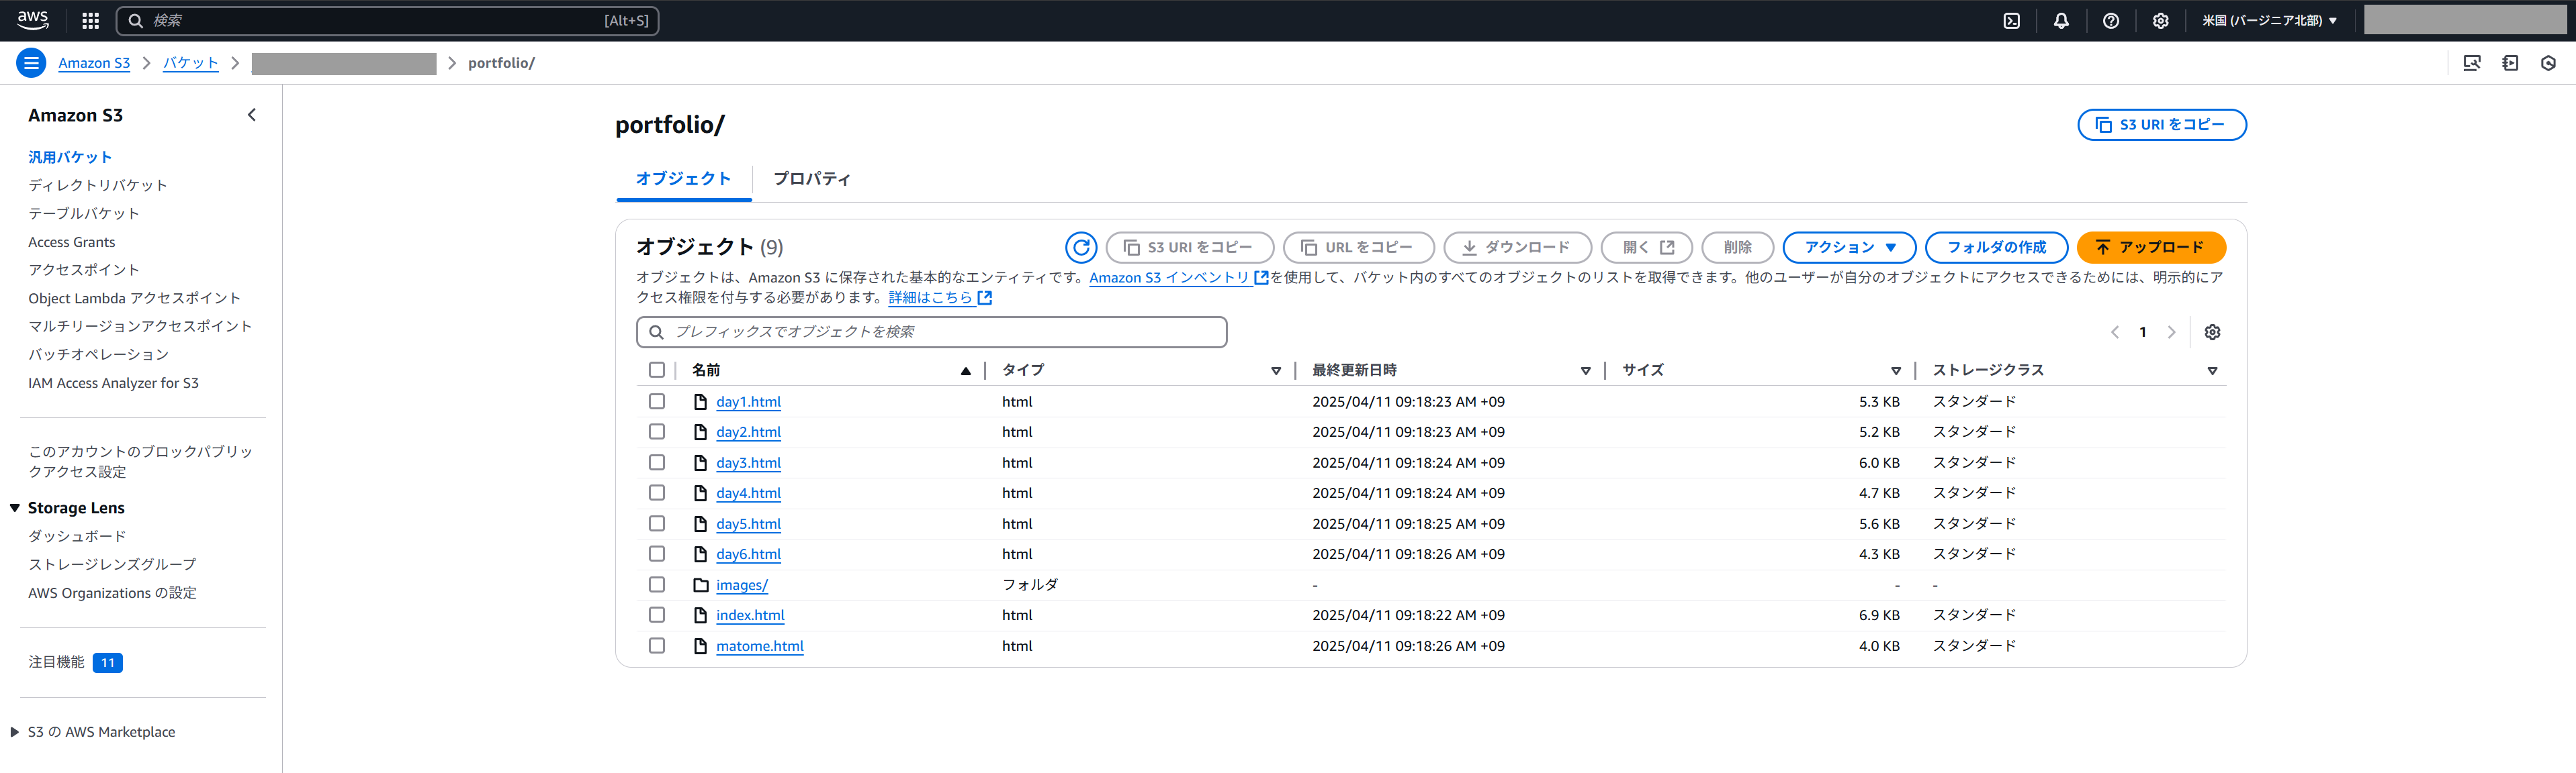Open the top bar settings gear
Image resolution: width=2576 pixels, height=773 pixels.
coord(2161,20)
